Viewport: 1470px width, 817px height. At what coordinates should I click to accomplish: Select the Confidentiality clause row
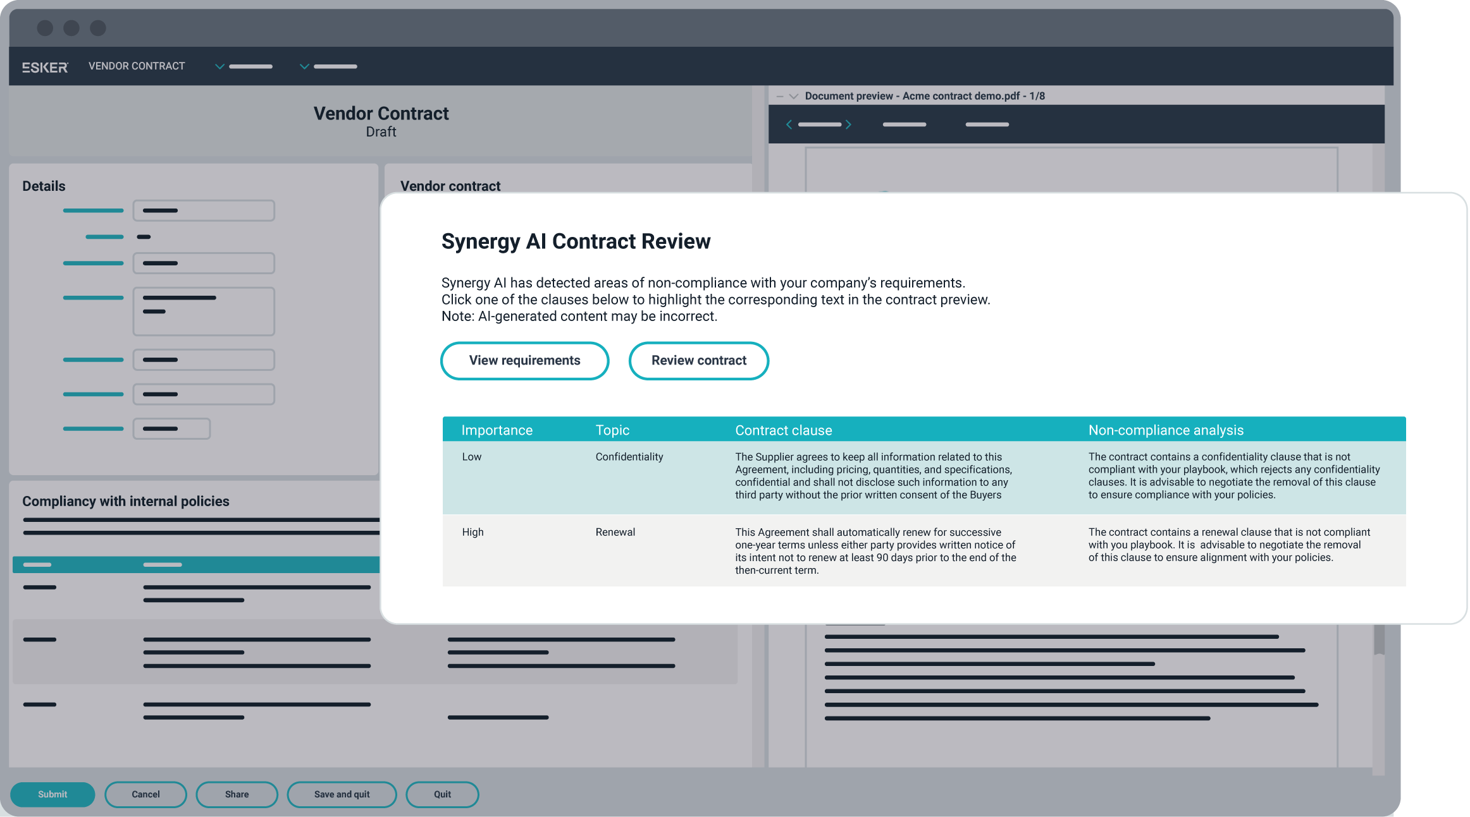tap(873, 476)
